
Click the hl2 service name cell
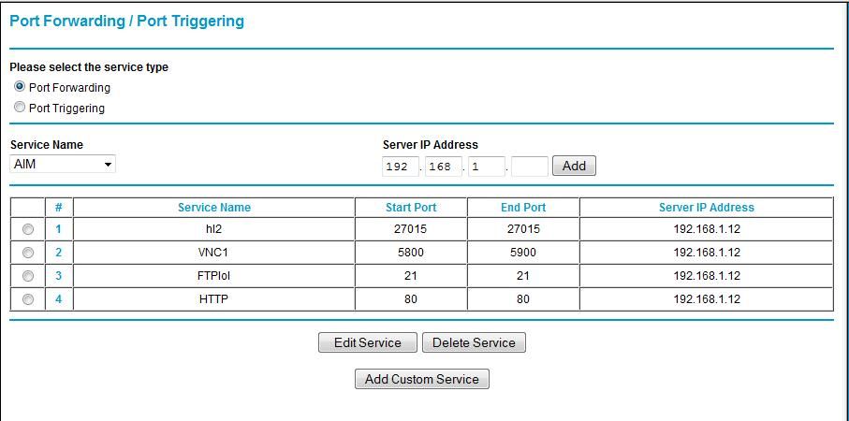(213, 229)
